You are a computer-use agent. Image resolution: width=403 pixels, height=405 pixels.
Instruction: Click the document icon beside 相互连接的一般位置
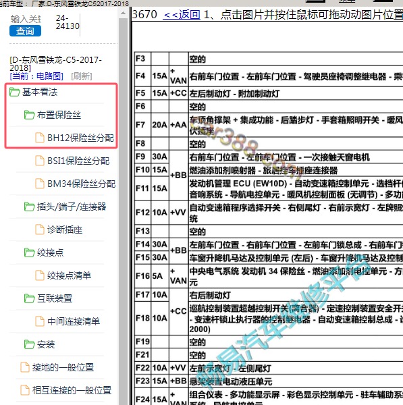click(25, 390)
